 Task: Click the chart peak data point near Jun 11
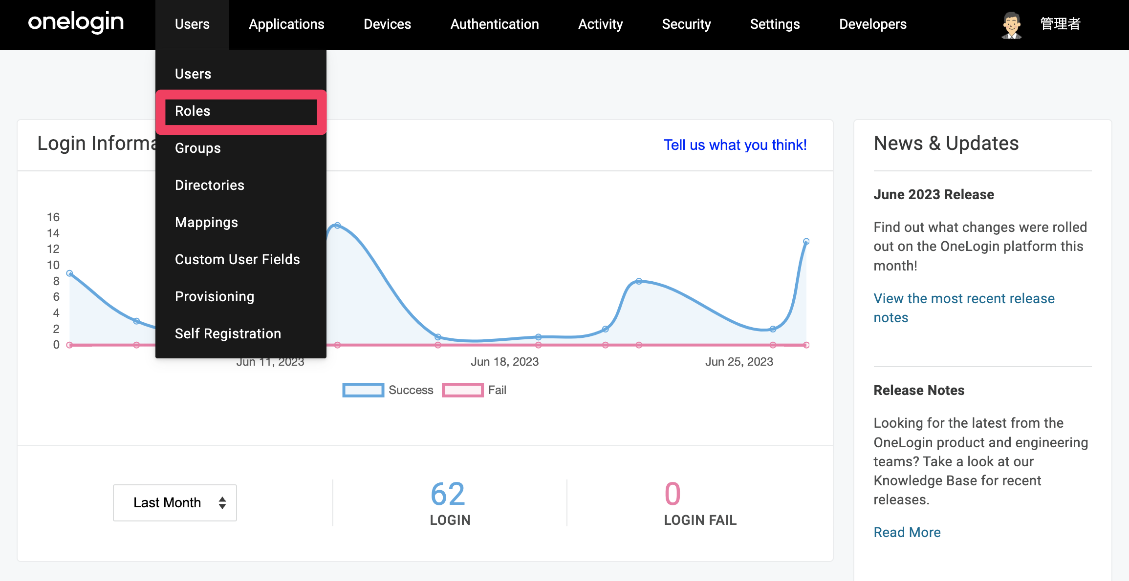[x=337, y=226]
